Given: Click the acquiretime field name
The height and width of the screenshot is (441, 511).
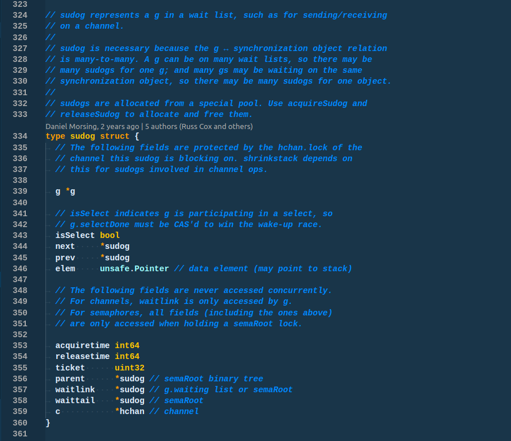Looking at the screenshot, I should click(x=83, y=345).
